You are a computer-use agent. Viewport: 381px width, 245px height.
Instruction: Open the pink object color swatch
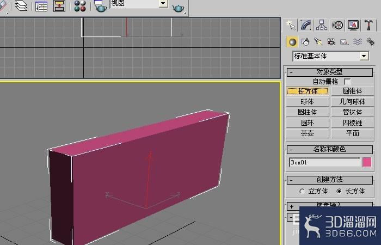pyautogui.click(x=367, y=162)
